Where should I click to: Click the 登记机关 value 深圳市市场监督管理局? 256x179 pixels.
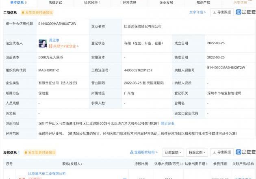224,93
